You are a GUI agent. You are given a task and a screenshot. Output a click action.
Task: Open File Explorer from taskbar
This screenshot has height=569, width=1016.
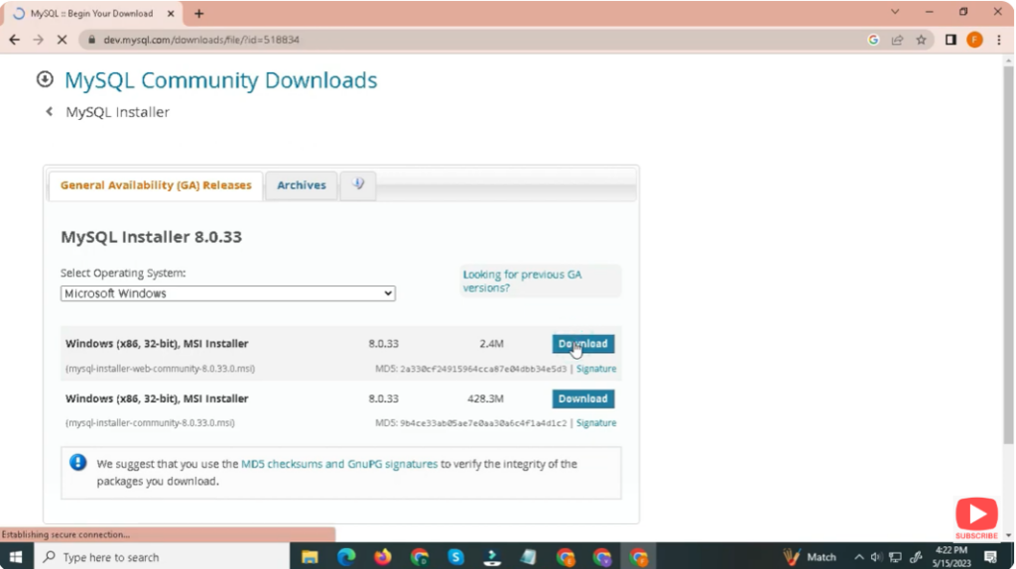(x=310, y=557)
